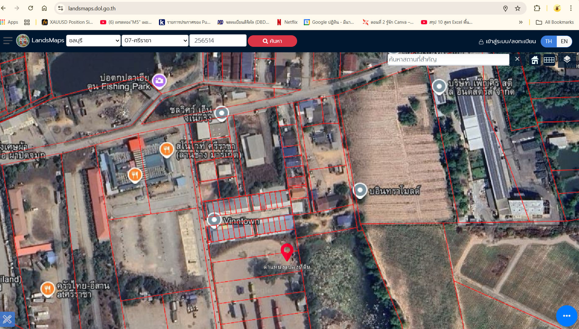Switch language to TH

(x=549, y=41)
